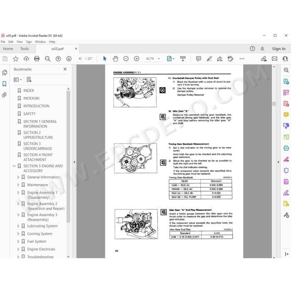This screenshot has width=291, height=291.
Task: Open the zoom percentage dropdown
Action: [x=159, y=59]
